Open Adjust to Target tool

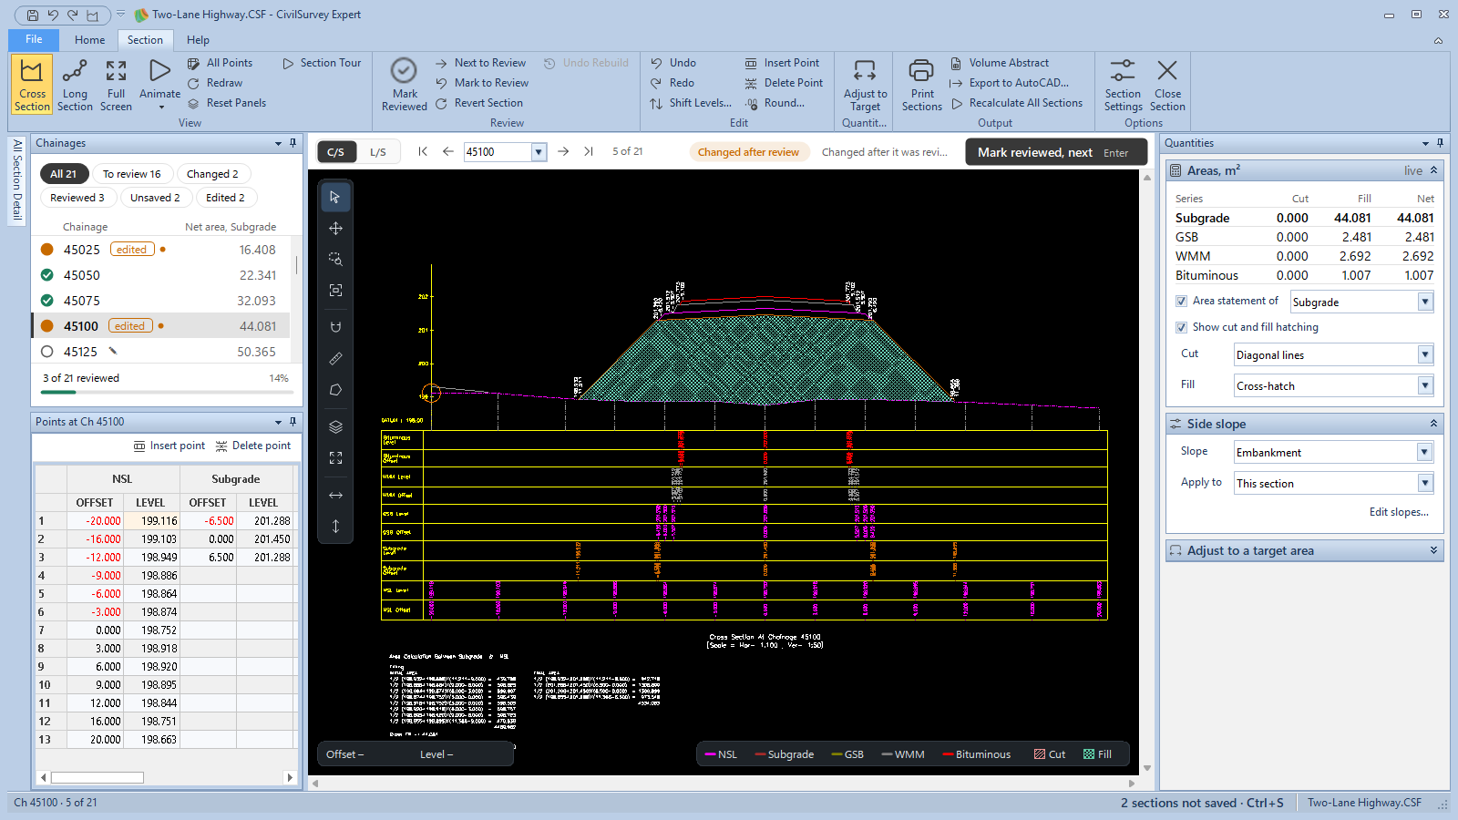click(x=865, y=84)
